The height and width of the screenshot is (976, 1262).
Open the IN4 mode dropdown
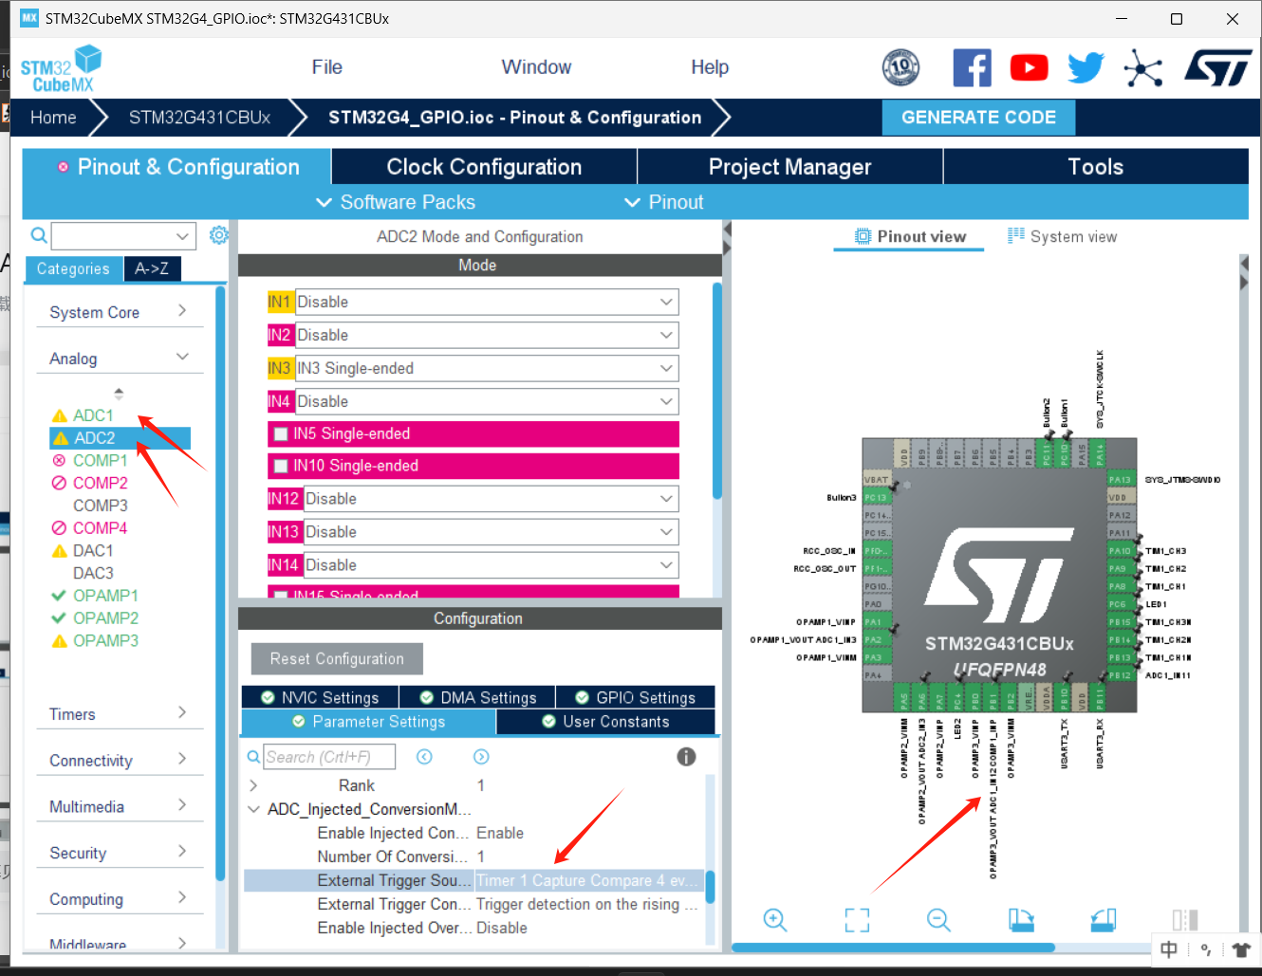coord(487,401)
